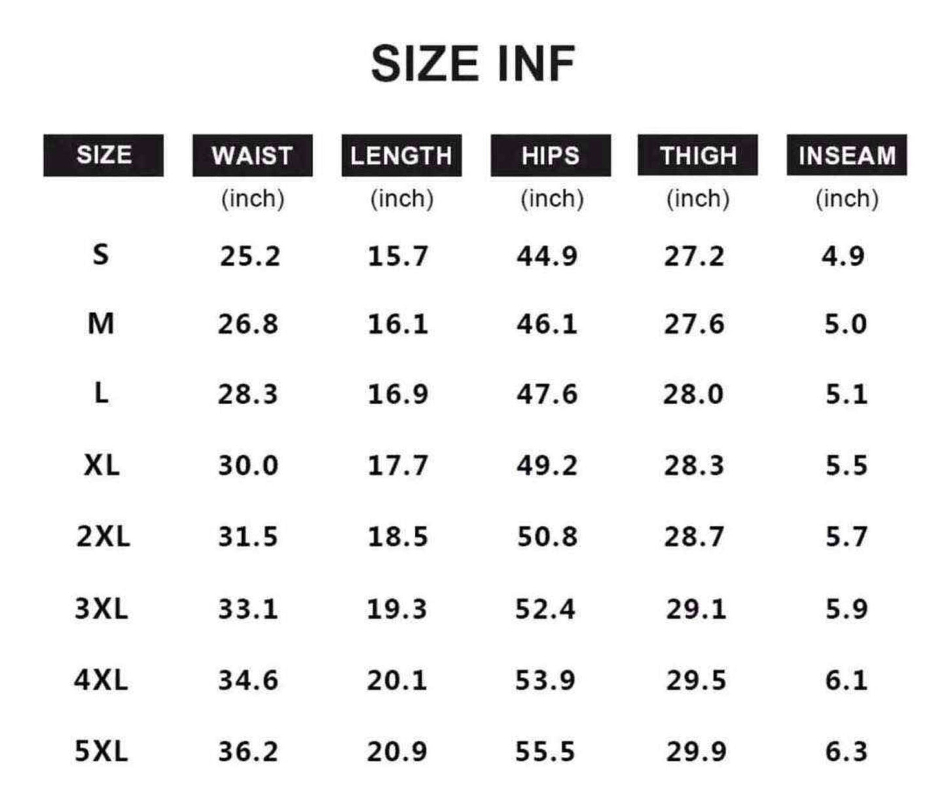Select the 2XL size label
Screen dimensions: 946x808
[x=103, y=536]
